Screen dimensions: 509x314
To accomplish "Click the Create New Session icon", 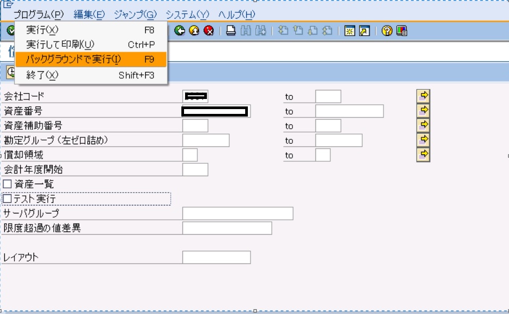I will [x=349, y=31].
